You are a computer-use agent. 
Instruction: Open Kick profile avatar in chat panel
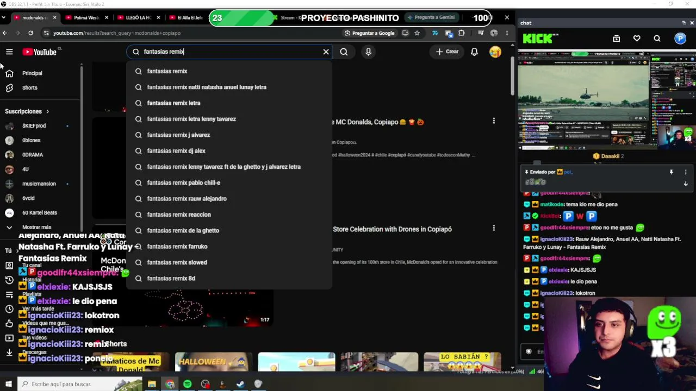coord(680,39)
